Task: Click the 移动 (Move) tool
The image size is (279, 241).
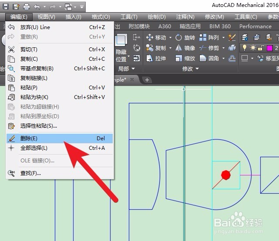Action: point(156,38)
